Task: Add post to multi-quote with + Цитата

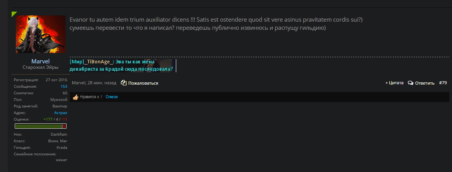Action: click(394, 83)
